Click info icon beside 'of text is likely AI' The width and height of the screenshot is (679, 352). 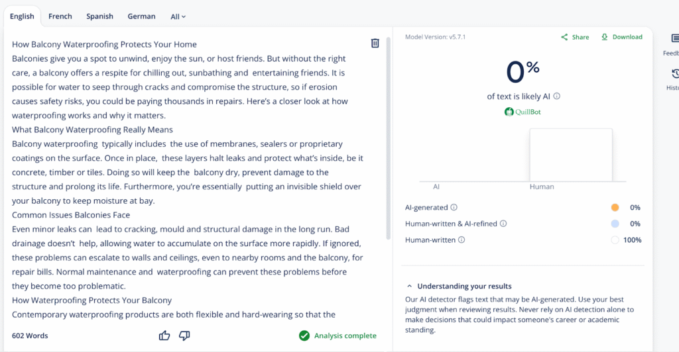click(x=557, y=96)
